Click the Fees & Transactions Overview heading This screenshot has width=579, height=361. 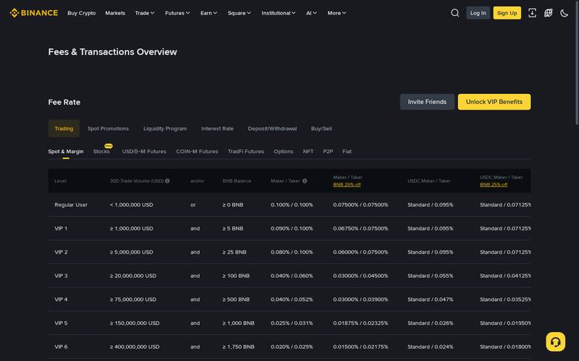tap(113, 52)
